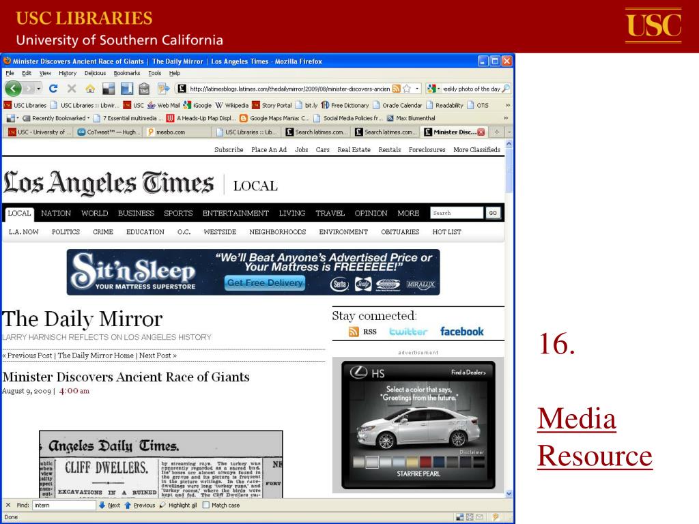Click Find a Dealer in Lexus ad
699x524 pixels.
tap(468, 372)
